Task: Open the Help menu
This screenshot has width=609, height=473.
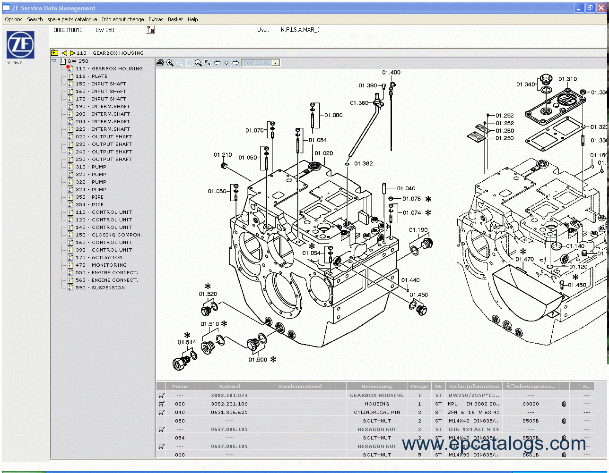Action: coord(193,19)
